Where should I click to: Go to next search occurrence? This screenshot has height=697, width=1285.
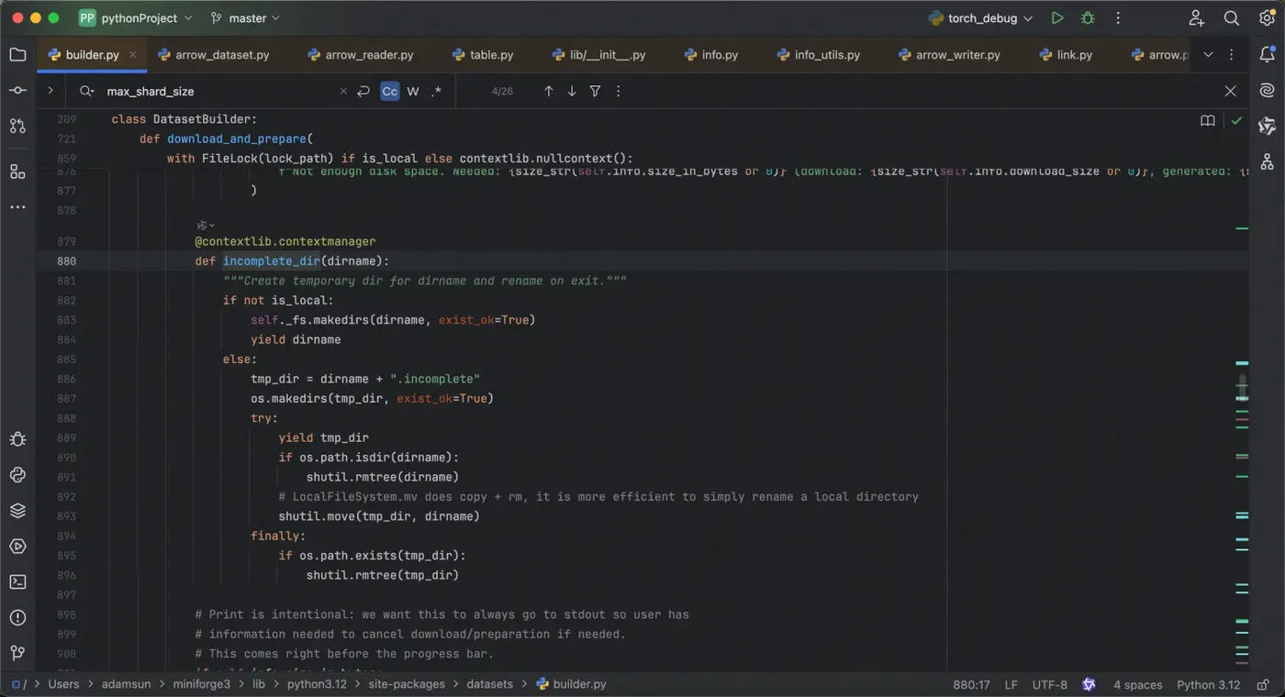572,91
